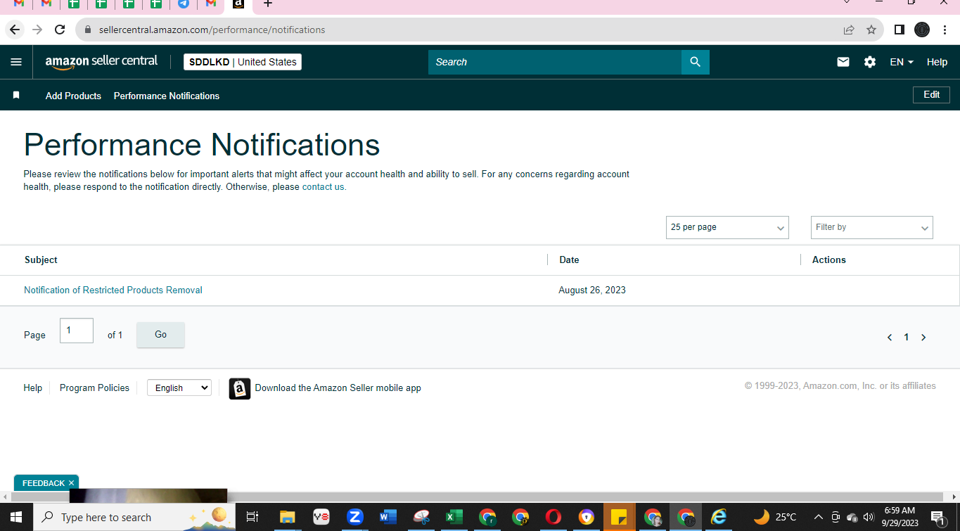Open File Explorer from the taskbar
This screenshot has width=960, height=531.
click(287, 517)
